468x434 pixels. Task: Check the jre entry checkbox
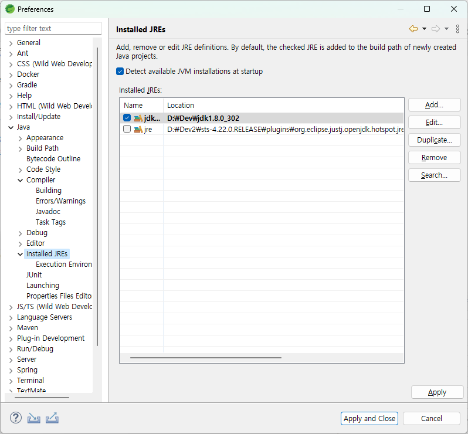point(127,129)
